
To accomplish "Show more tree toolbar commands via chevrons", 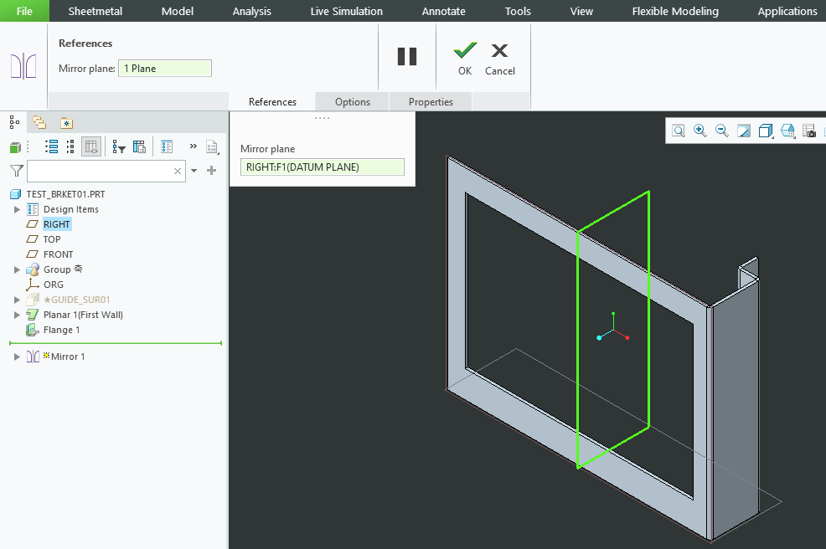I will (194, 146).
